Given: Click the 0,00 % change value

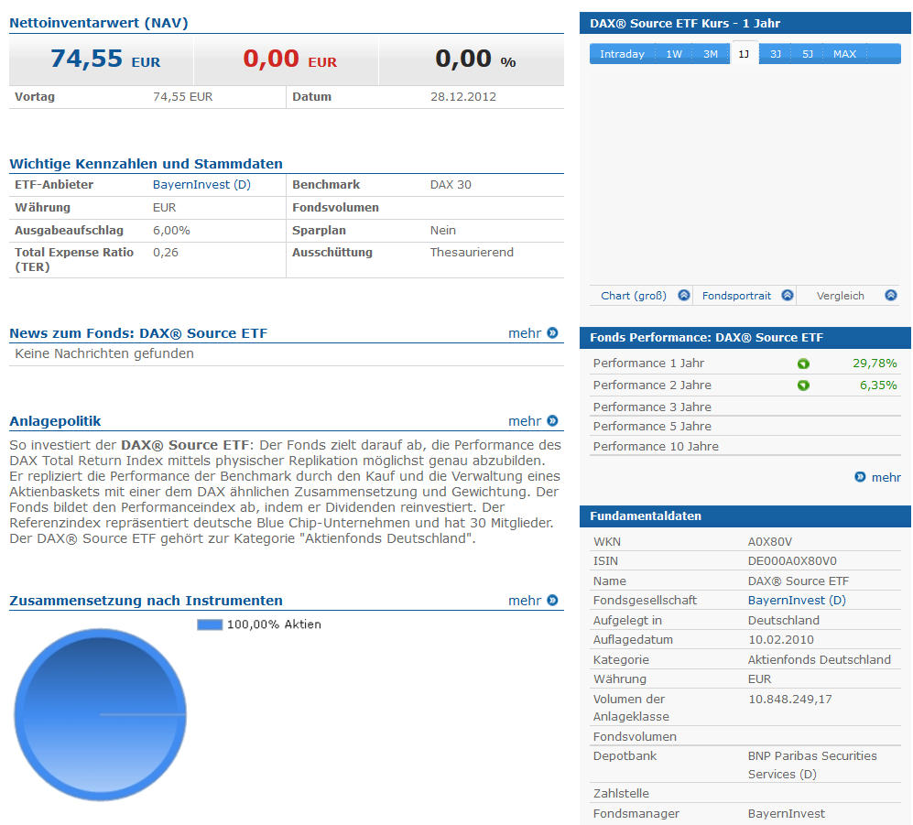Looking at the screenshot, I should click(x=475, y=59).
